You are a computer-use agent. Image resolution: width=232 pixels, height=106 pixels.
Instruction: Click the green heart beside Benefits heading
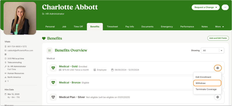click(44, 38)
